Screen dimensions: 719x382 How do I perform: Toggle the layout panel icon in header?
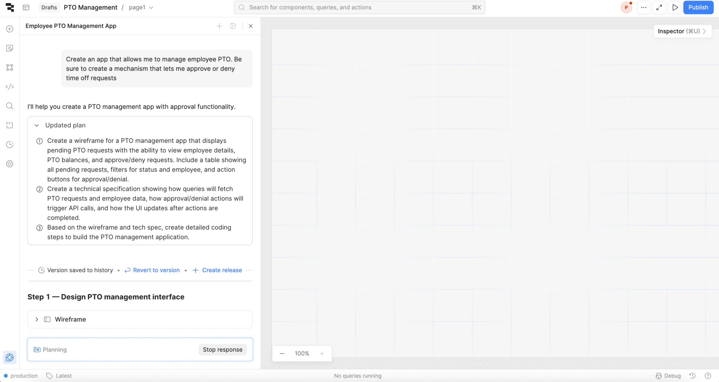tap(26, 8)
